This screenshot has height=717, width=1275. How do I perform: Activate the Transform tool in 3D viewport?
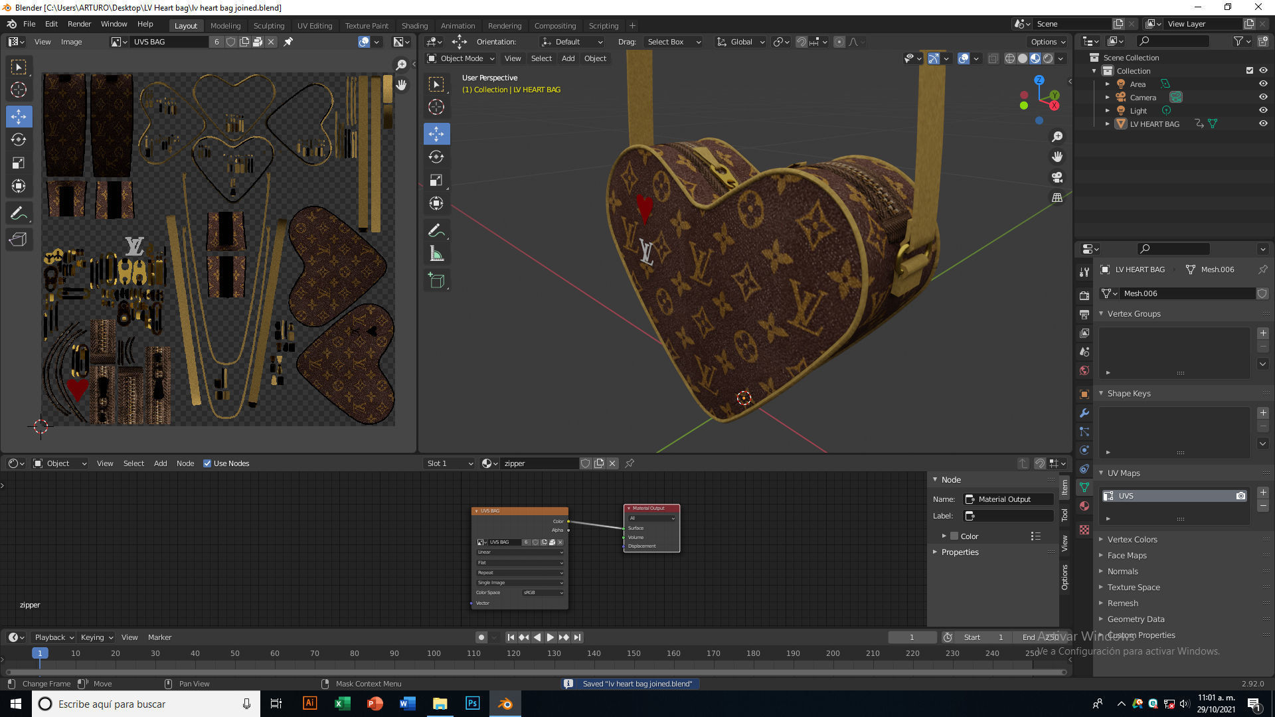click(436, 203)
